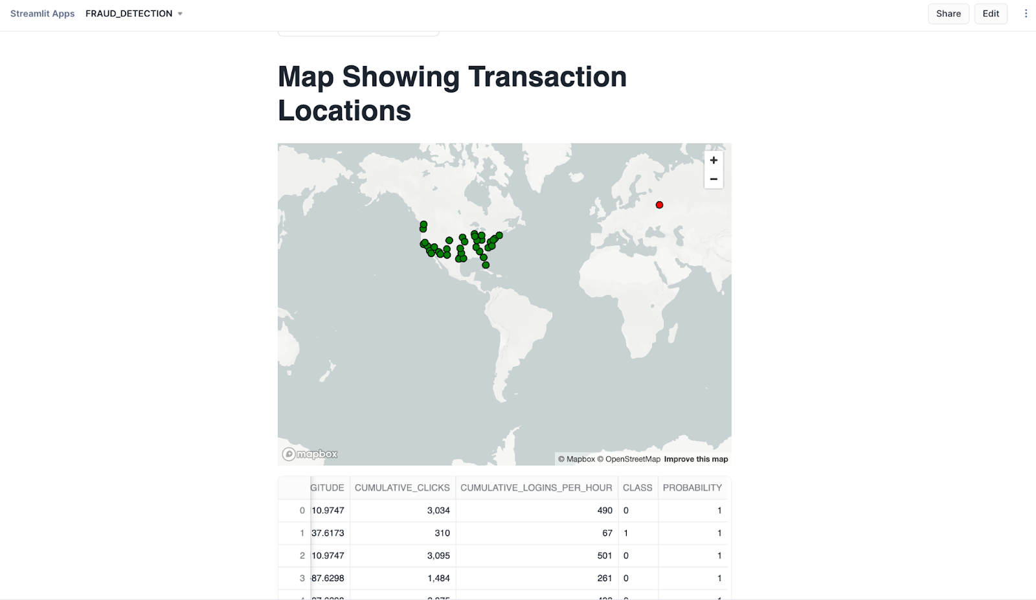Switch to Edit mode for the app
The height and width of the screenshot is (600, 1036).
point(990,13)
